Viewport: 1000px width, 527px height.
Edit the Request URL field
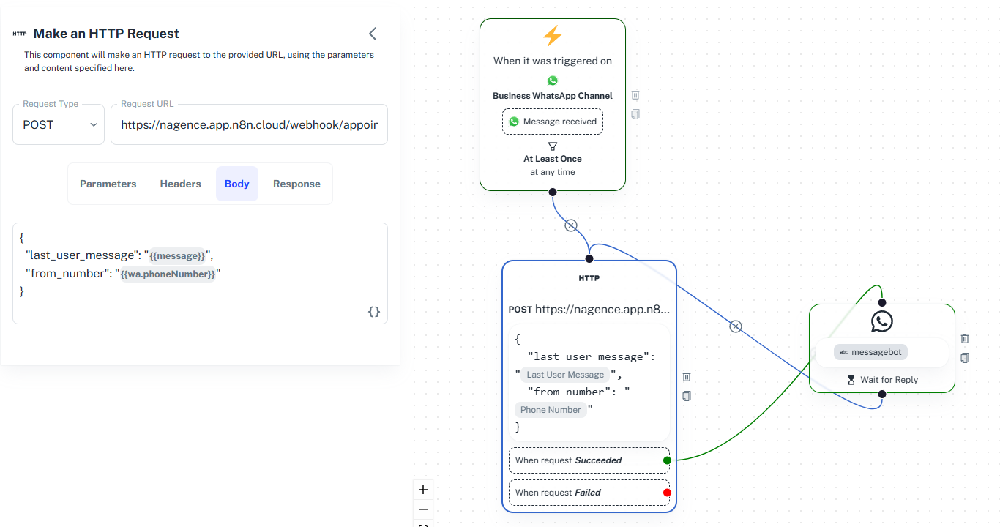[x=249, y=124]
